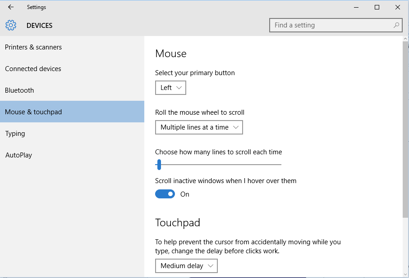Image resolution: width=409 pixels, height=278 pixels.
Task: Click the scrollbar down arrow
Action: point(405,274)
